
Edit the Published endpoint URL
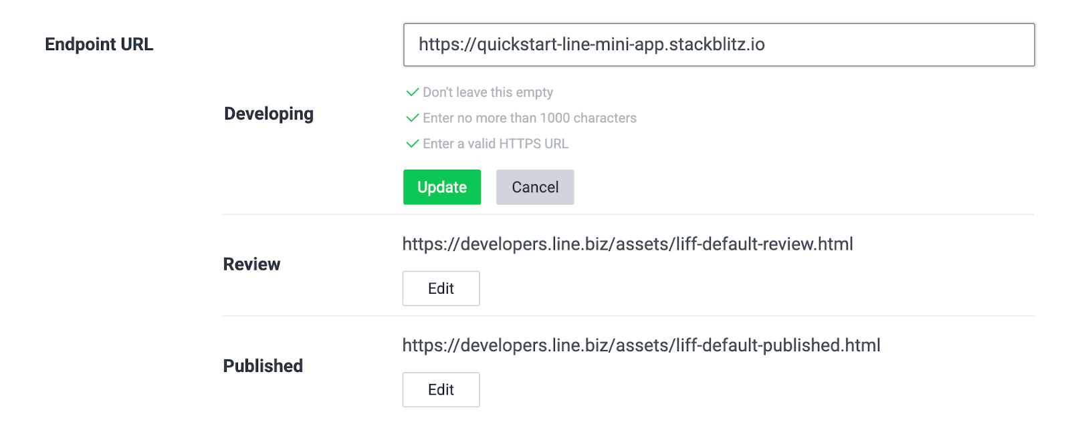click(441, 390)
